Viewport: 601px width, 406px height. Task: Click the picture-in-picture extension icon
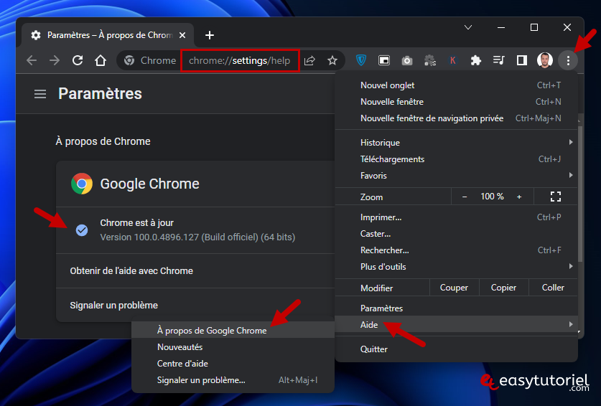384,60
